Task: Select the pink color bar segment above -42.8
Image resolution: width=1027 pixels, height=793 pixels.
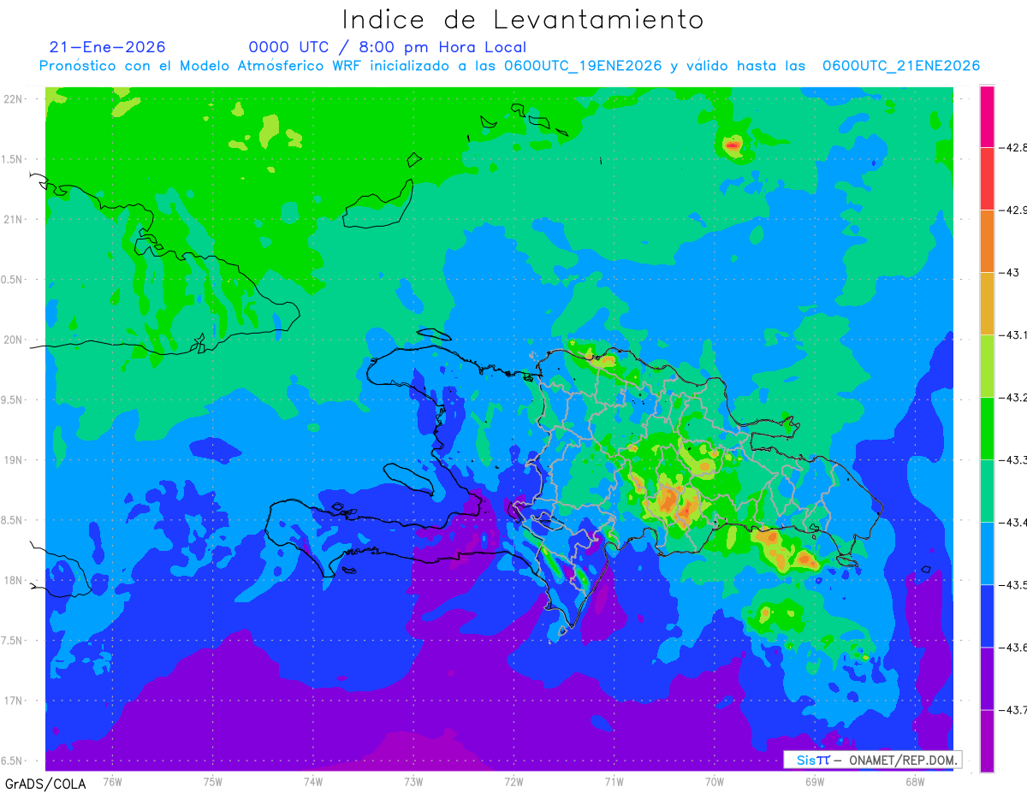Action: coord(987,116)
